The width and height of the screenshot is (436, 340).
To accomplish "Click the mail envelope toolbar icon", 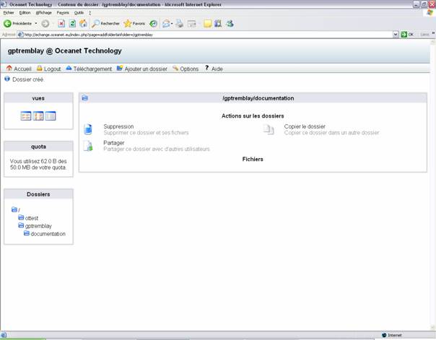I will point(166,24).
